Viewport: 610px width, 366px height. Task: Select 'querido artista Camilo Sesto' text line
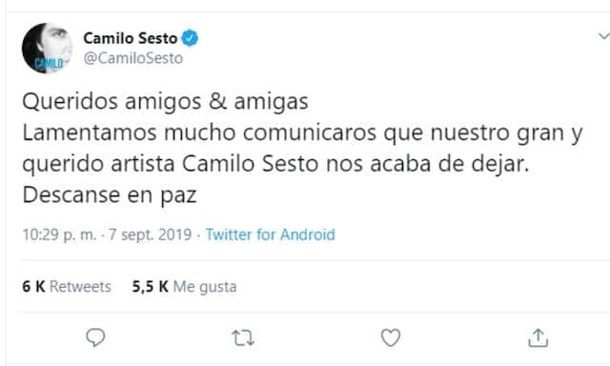[x=275, y=164]
